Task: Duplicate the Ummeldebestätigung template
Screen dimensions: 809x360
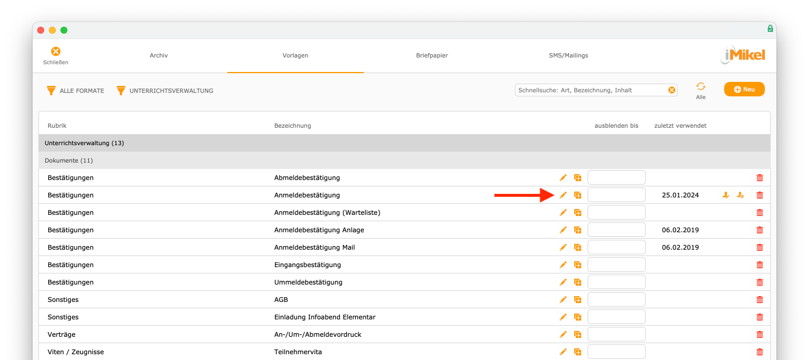Action: point(578,282)
